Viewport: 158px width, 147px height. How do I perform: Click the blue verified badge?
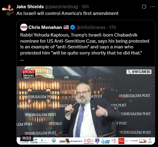[72, 27]
